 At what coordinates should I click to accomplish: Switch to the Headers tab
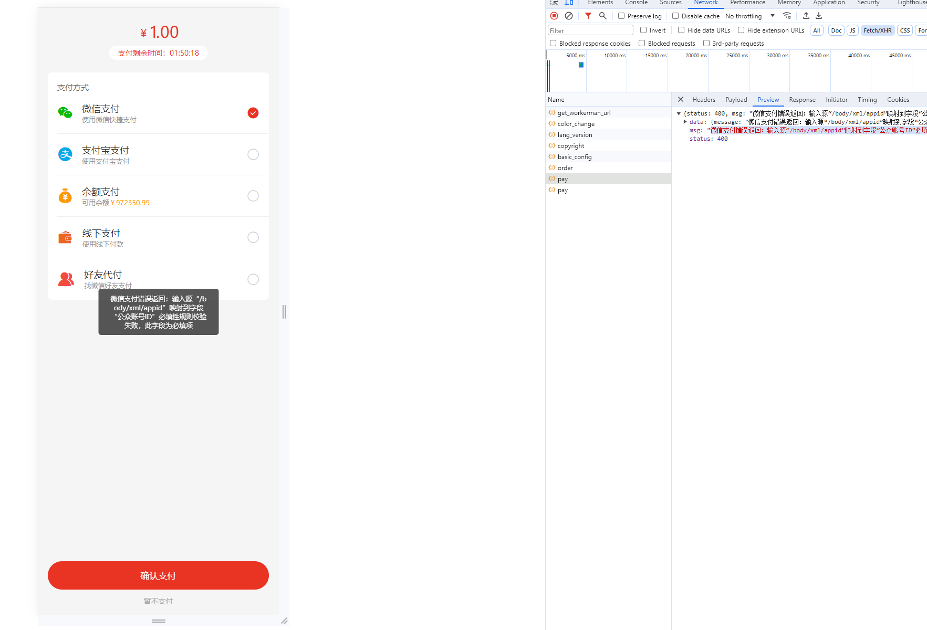coord(703,100)
